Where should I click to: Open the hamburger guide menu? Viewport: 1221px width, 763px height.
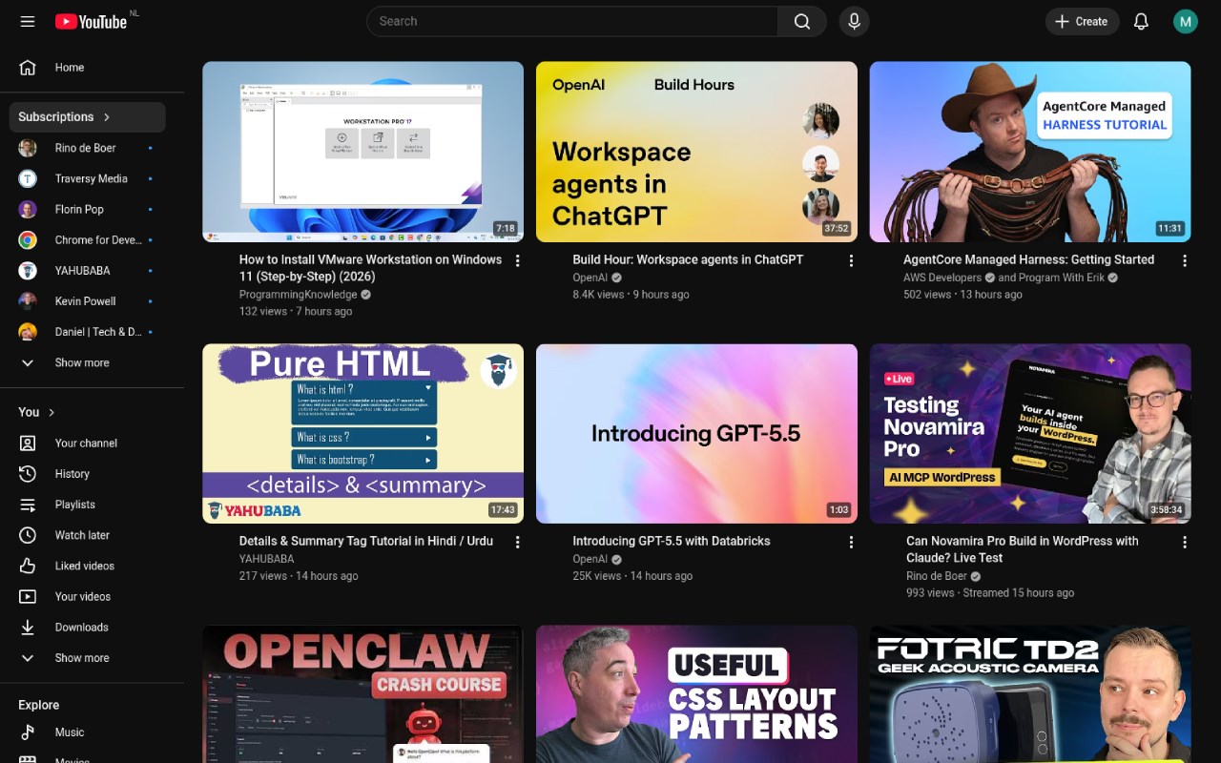28,21
